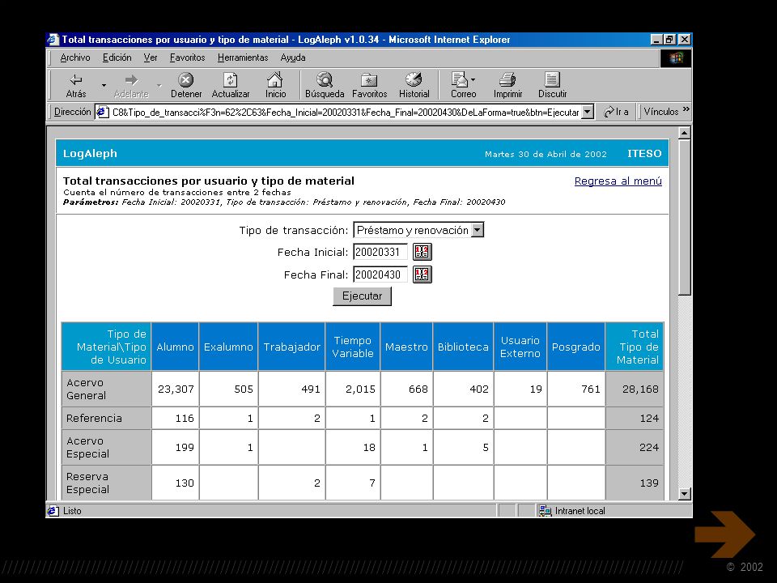The width and height of the screenshot is (777, 583).
Task: Go back with the Atrás button
Action: 76,85
